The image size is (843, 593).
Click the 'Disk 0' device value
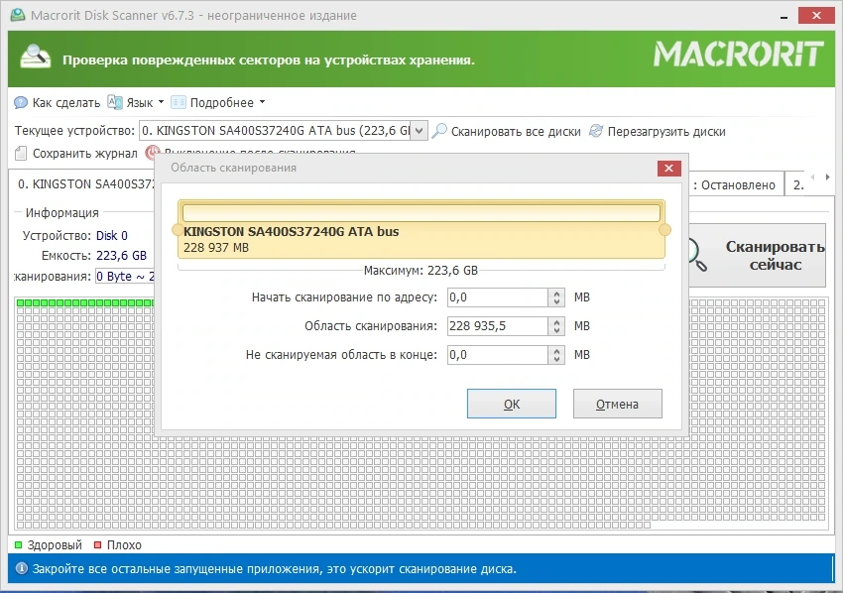tap(112, 235)
